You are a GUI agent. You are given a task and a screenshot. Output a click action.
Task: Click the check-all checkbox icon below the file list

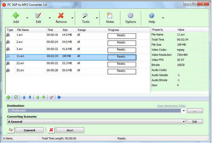coord(16,97)
